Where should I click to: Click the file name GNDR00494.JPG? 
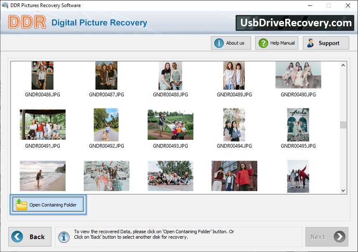tap(234, 146)
